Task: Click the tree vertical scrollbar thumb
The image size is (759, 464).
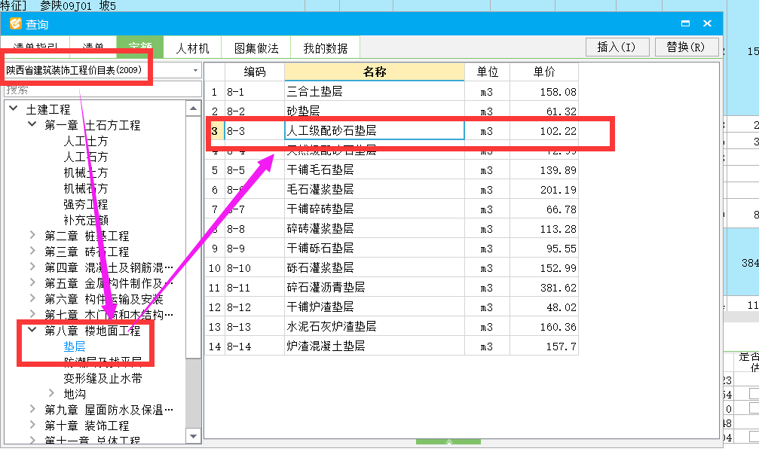Action: coord(193,237)
